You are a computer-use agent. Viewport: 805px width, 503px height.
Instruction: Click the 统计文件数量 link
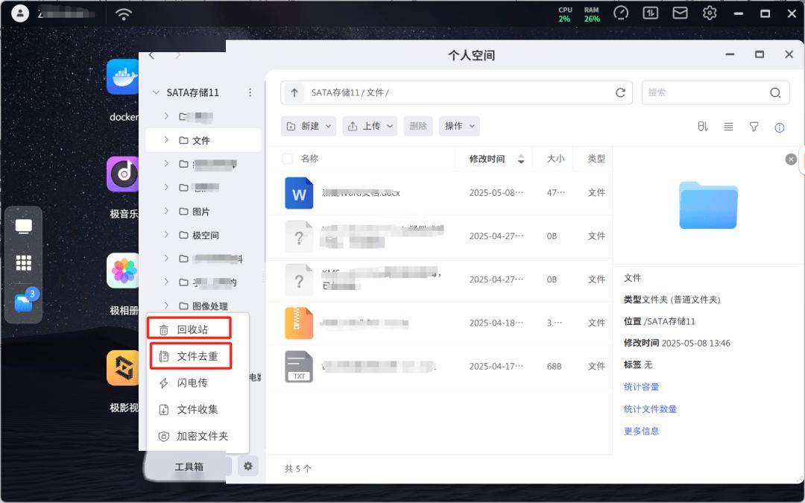click(x=650, y=409)
